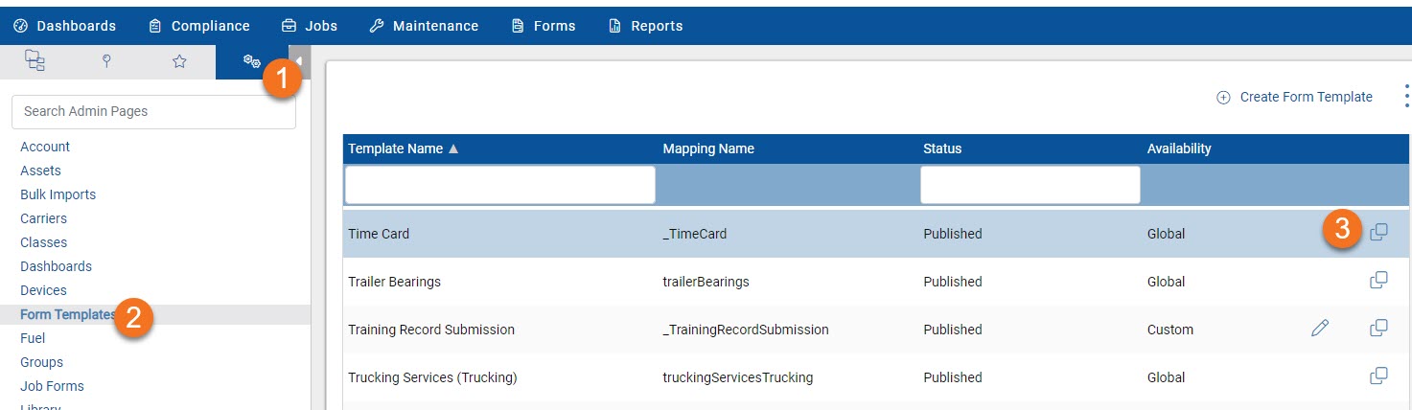Select Trucking Services (Trucking) row name

tap(432, 377)
